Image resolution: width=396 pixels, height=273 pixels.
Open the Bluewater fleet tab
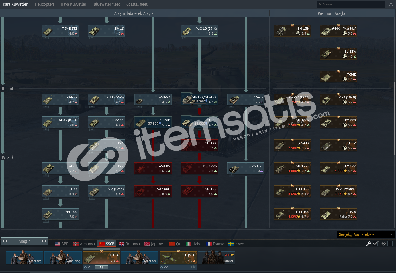(x=107, y=4)
